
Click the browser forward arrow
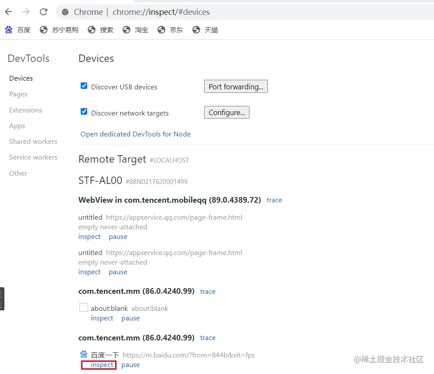[26, 12]
